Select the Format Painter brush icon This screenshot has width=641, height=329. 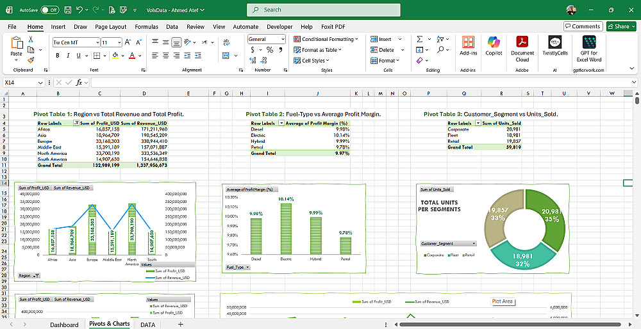point(31,61)
